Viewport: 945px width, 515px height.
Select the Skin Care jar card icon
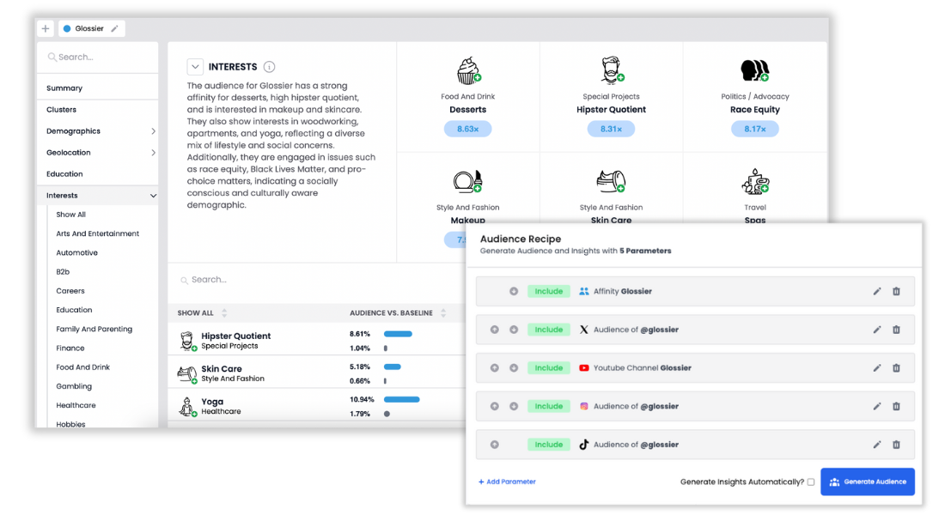pyautogui.click(x=611, y=181)
